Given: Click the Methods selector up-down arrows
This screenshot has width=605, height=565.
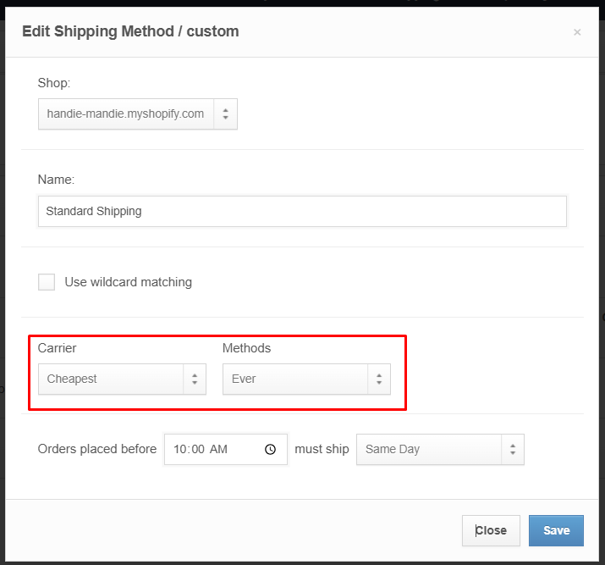Looking at the screenshot, I should [x=379, y=379].
